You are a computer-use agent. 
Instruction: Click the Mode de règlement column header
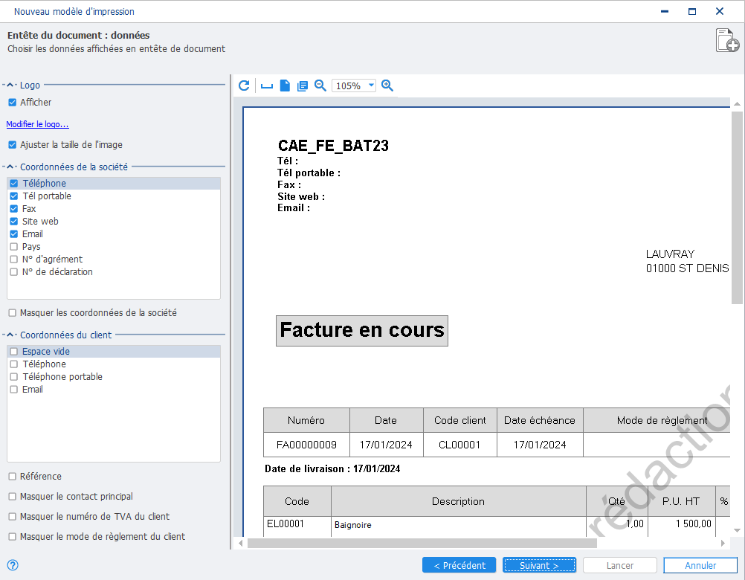click(657, 420)
